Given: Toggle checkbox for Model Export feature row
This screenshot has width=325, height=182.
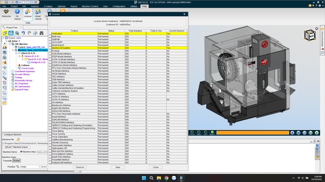Looking at the screenshot, I should (x=50, y=45).
